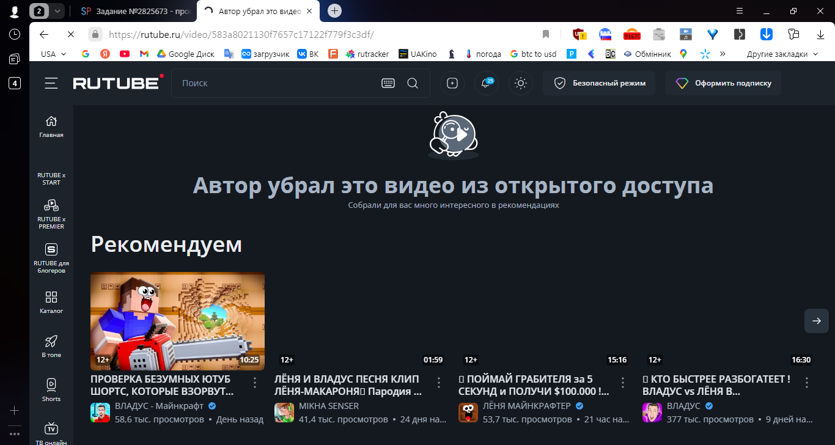Image resolution: width=835 pixels, height=445 pixels.
Task: Open the RUTUBE hamburger menu
Action: click(51, 83)
